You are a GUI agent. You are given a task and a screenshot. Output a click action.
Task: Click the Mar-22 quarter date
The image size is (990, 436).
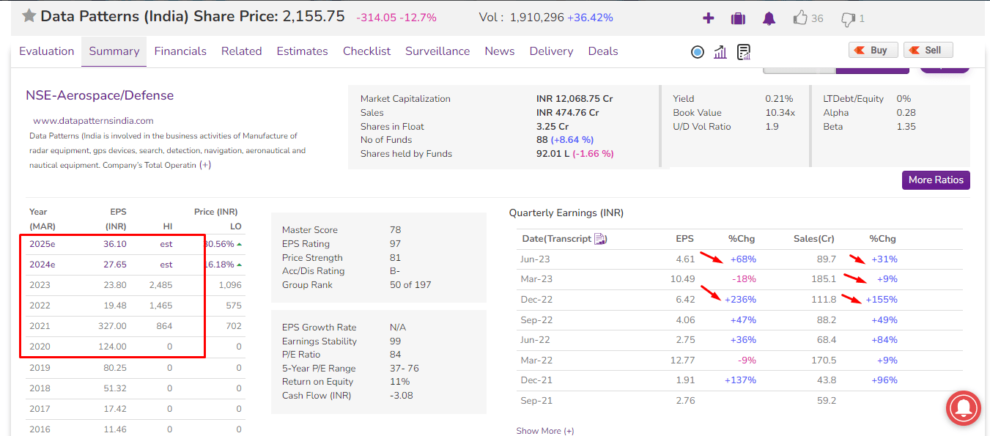click(536, 361)
